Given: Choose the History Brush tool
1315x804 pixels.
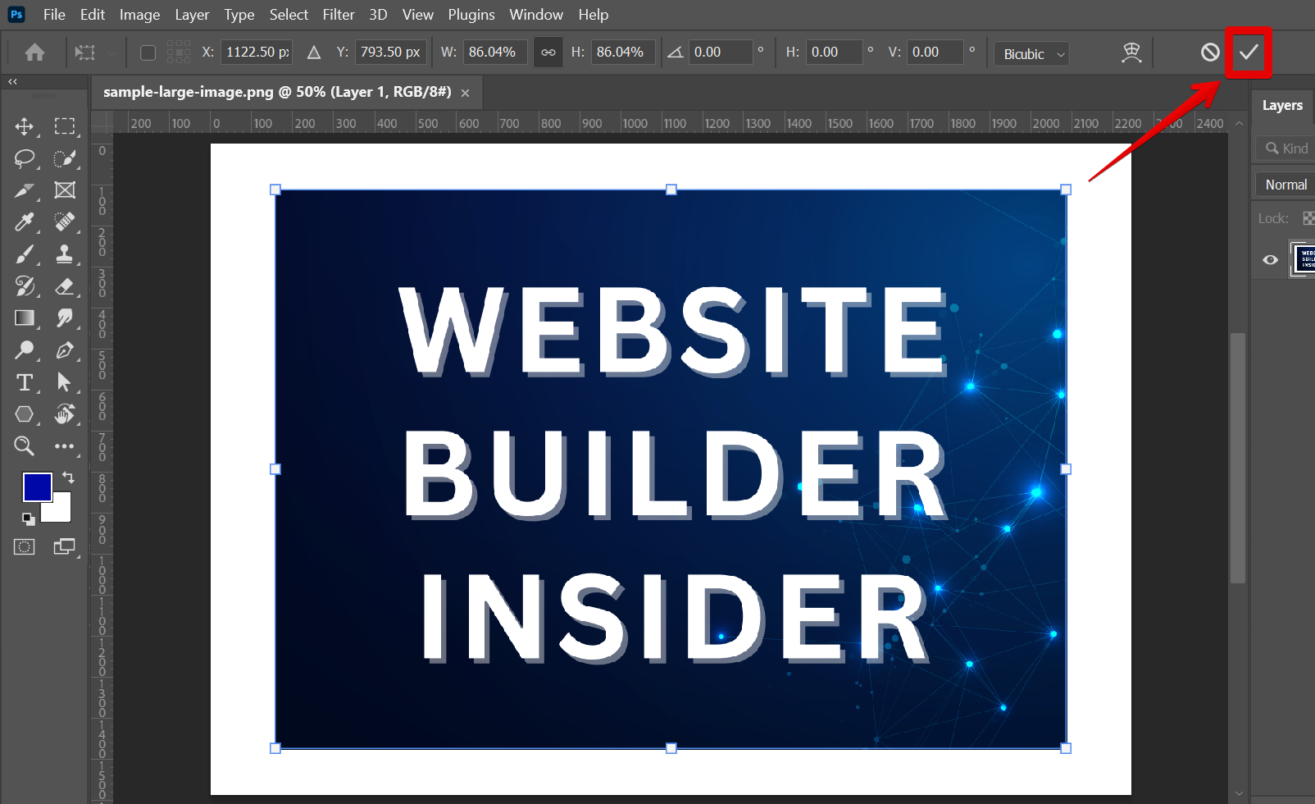Looking at the screenshot, I should coord(25,286).
